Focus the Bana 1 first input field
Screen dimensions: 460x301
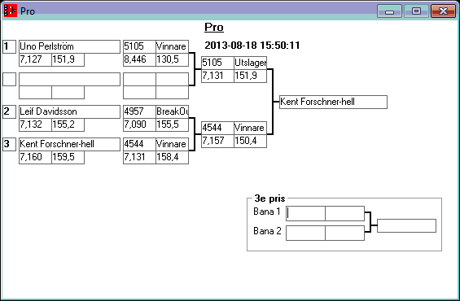click(305, 214)
